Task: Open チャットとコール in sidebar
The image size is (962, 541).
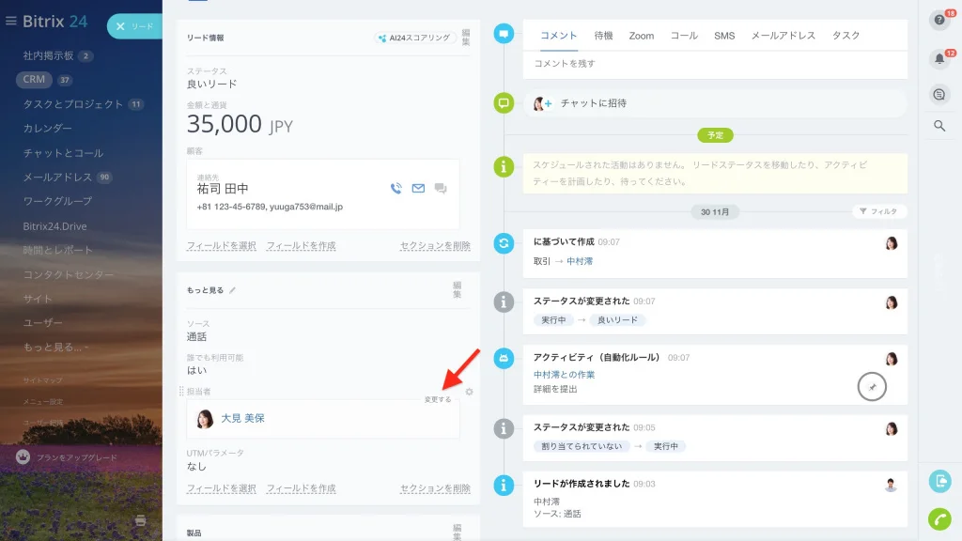Action: pos(63,153)
